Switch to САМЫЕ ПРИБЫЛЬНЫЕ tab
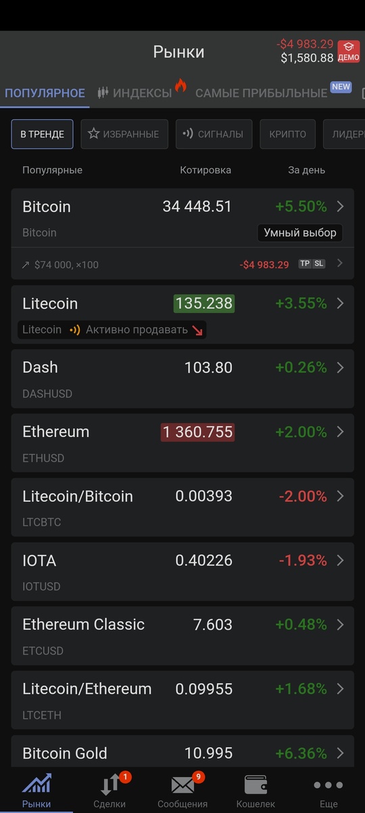The height and width of the screenshot is (813, 365). pyautogui.click(x=262, y=93)
